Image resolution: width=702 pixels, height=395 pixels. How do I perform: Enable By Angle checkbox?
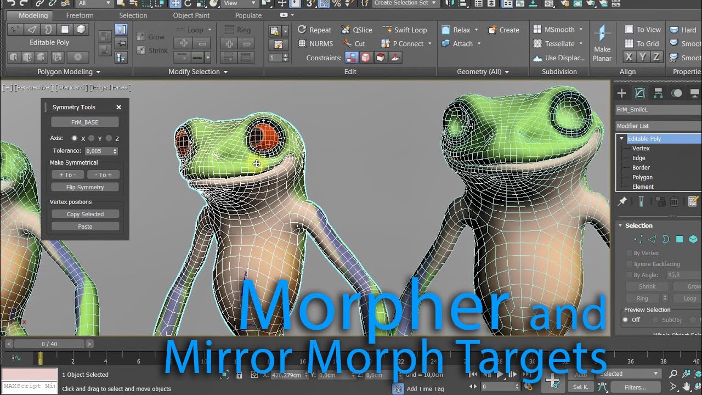click(629, 275)
